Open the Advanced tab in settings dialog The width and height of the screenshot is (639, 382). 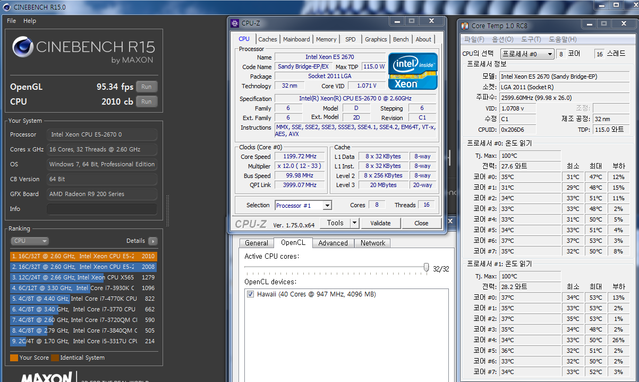[x=333, y=243]
